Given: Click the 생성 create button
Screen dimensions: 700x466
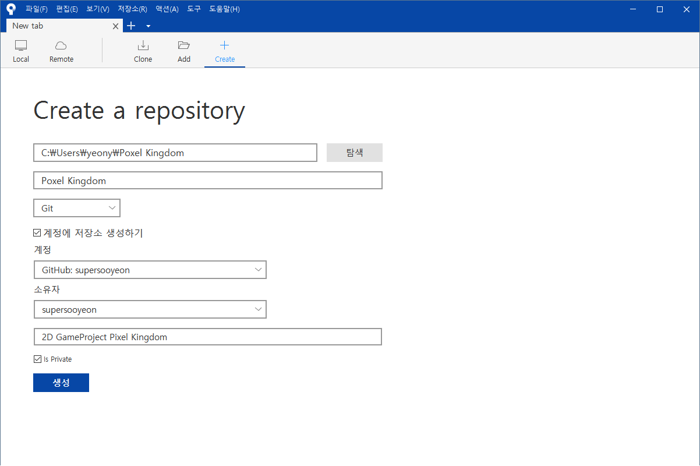Looking at the screenshot, I should (61, 383).
